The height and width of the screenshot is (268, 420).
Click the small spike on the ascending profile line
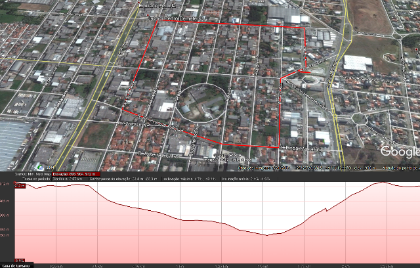[x=326, y=210]
